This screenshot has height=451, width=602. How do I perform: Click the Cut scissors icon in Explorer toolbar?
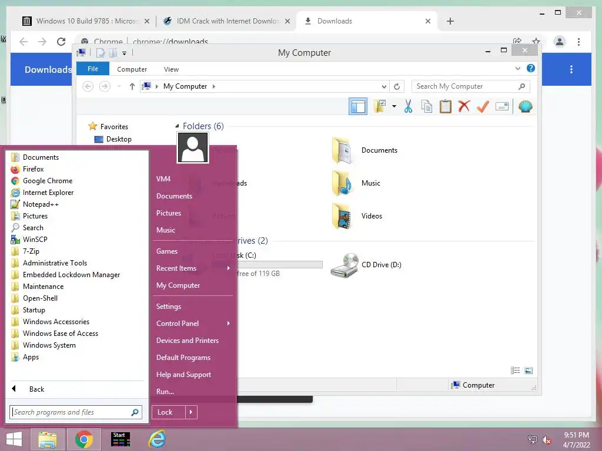(x=408, y=106)
